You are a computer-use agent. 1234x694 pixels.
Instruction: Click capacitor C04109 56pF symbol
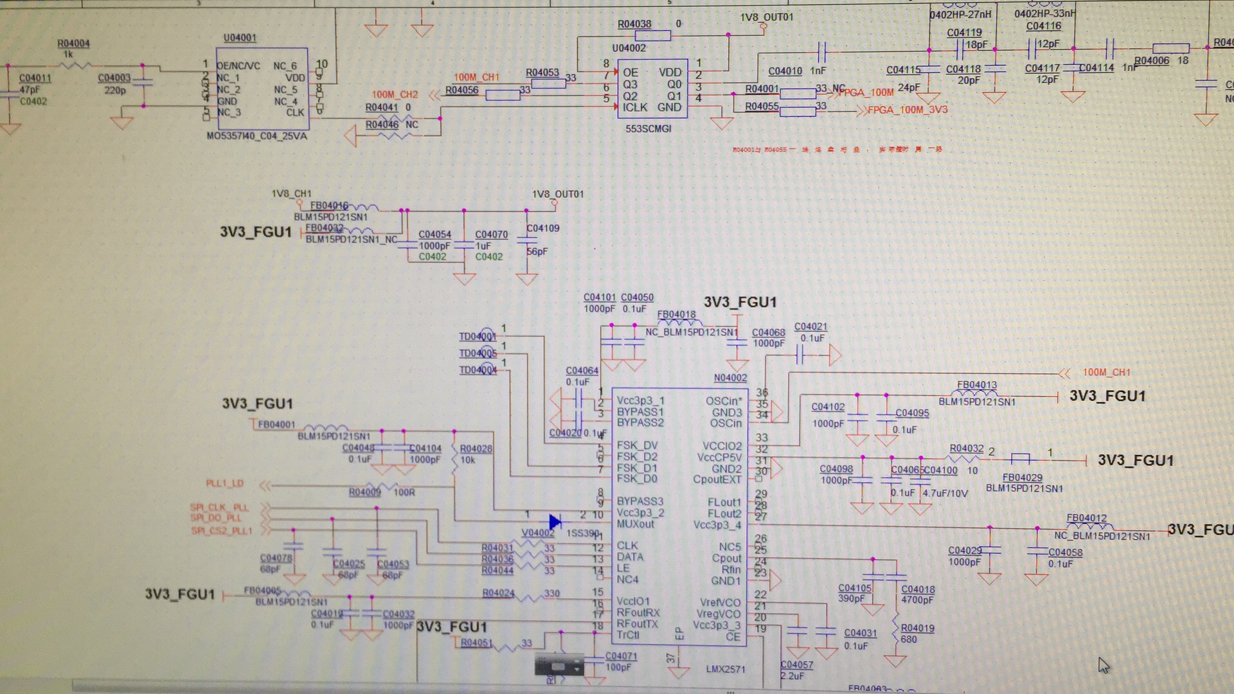[x=527, y=239]
